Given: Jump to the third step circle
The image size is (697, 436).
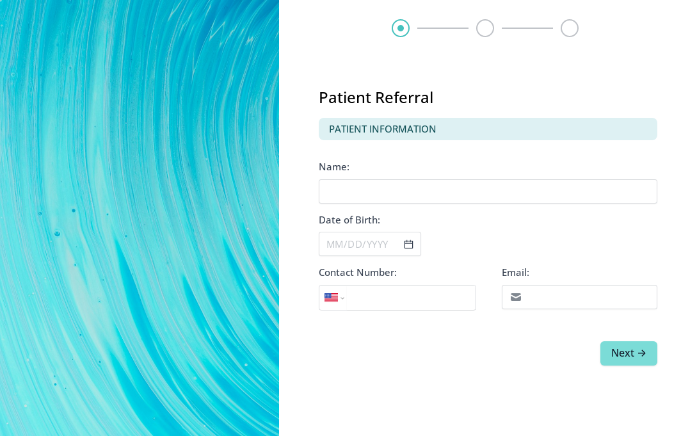Looking at the screenshot, I should (570, 28).
